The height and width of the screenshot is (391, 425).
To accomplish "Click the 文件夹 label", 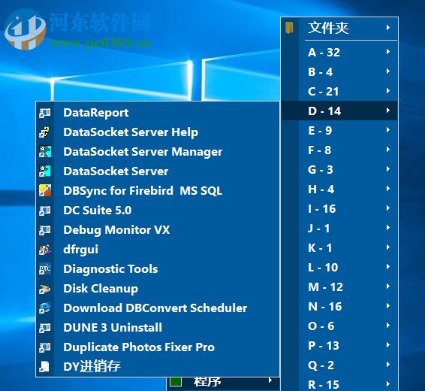I will pos(328,28).
